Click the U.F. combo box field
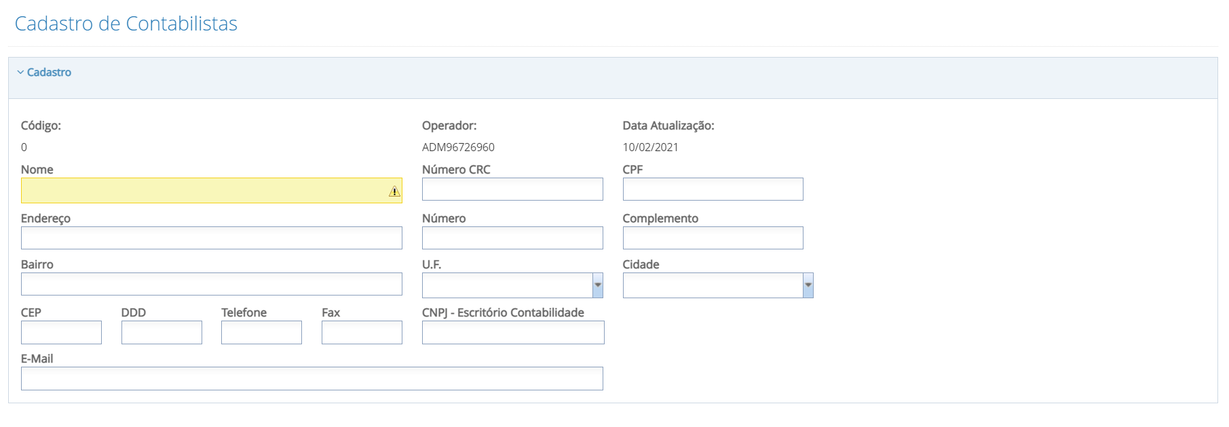 [507, 285]
